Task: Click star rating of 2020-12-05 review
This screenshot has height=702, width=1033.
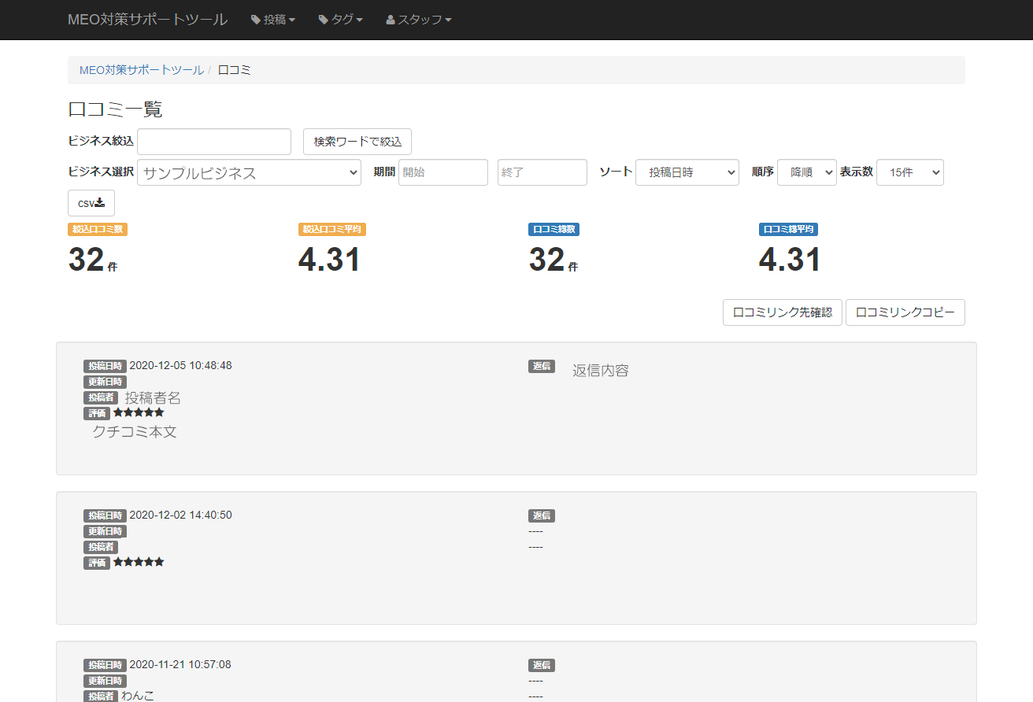Action: coord(139,412)
